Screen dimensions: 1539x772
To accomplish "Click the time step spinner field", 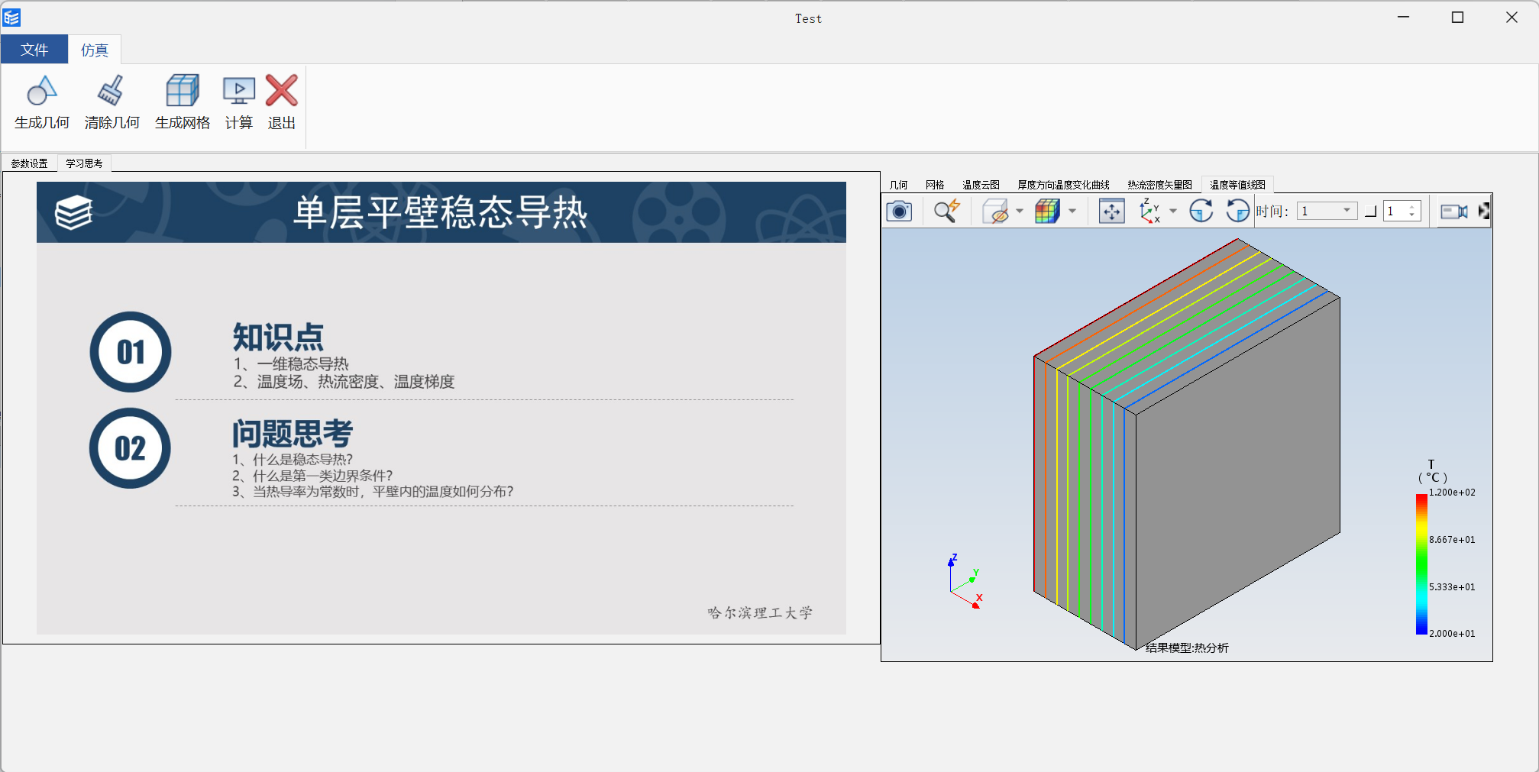I will pos(1402,212).
